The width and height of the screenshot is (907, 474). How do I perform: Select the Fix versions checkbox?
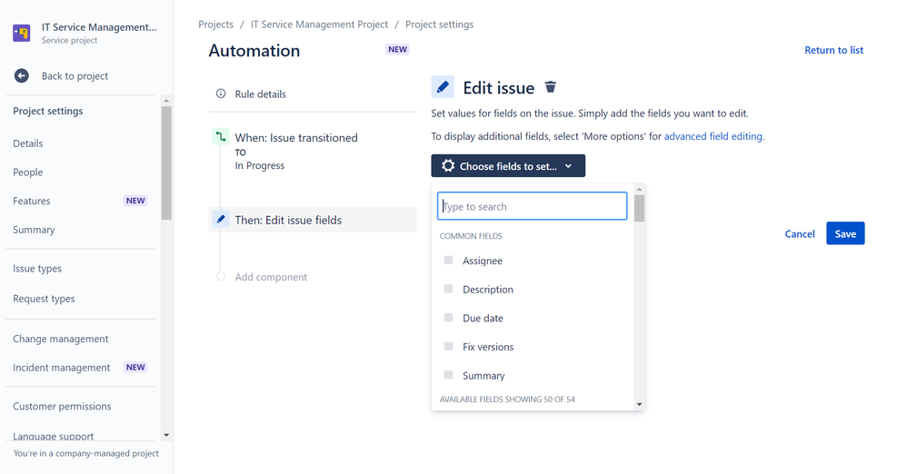coord(449,347)
